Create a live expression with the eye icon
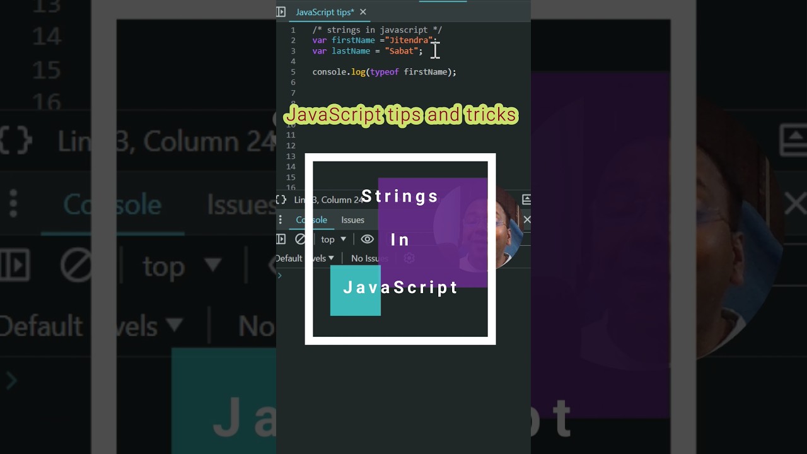The image size is (807, 454). (368, 239)
